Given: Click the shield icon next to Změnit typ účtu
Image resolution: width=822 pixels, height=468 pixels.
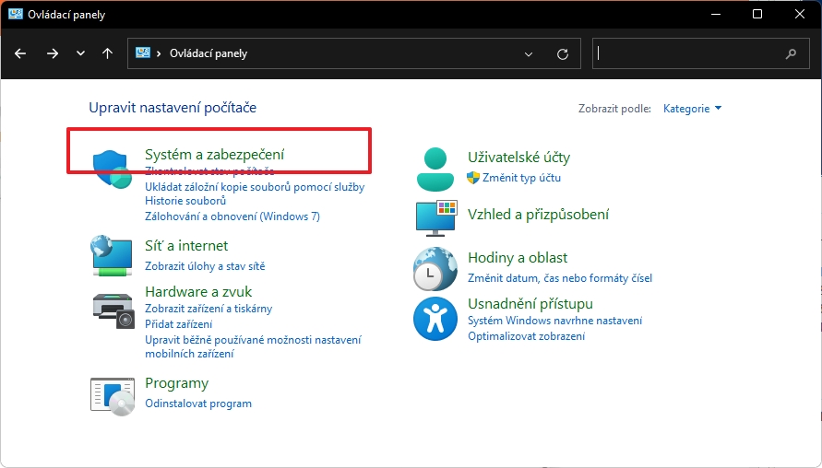Looking at the screenshot, I should [x=473, y=178].
